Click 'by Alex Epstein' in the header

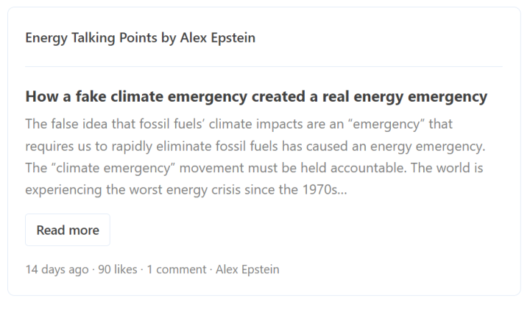(x=208, y=38)
